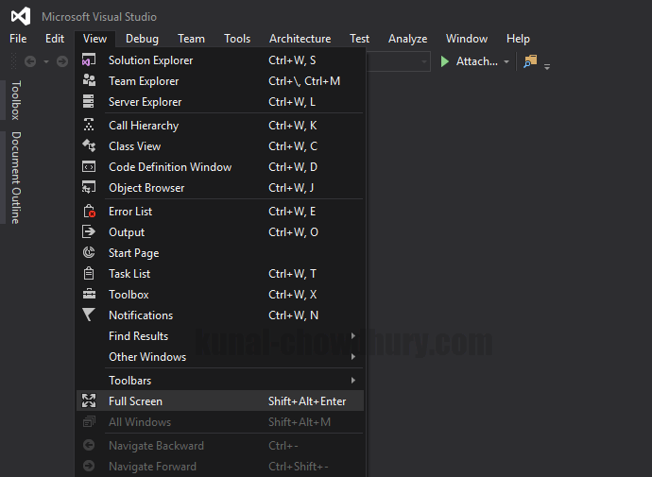Open the Help menu
The height and width of the screenshot is (477, 652).
coord(518,39)
